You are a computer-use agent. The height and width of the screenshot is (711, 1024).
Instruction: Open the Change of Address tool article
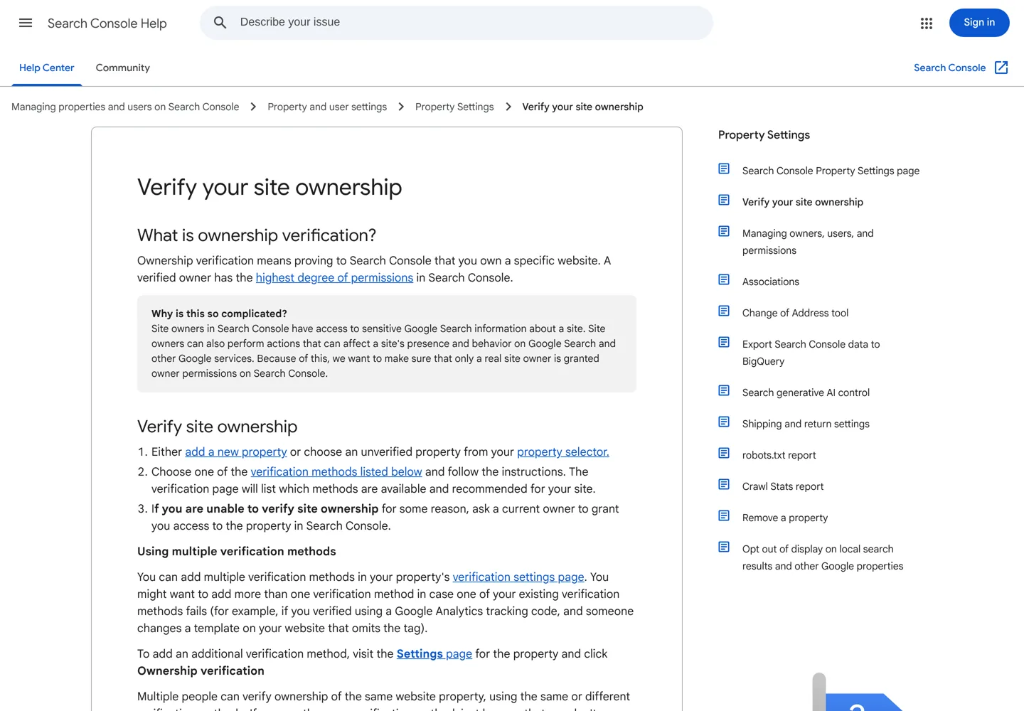point(795,313)
